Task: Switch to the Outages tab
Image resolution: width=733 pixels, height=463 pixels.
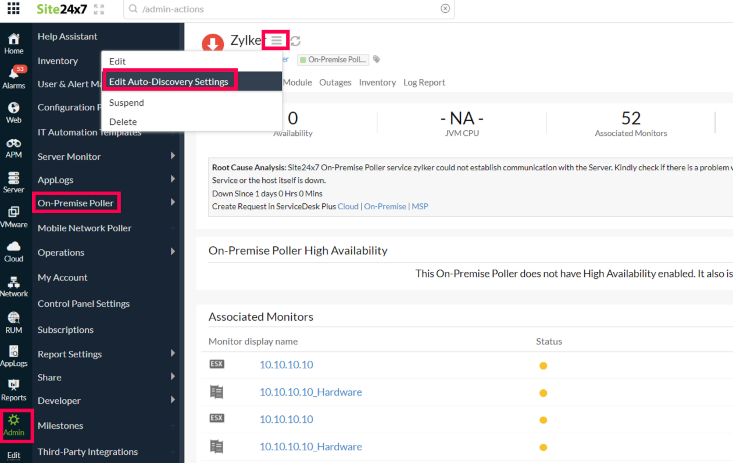Action: coord(335,82)
